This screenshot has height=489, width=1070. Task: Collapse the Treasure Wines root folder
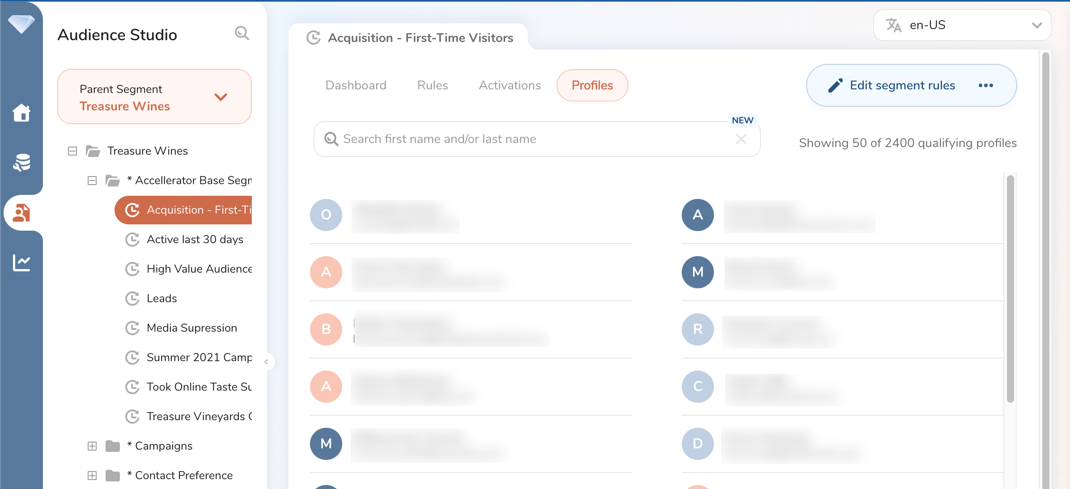pos(72,151)
